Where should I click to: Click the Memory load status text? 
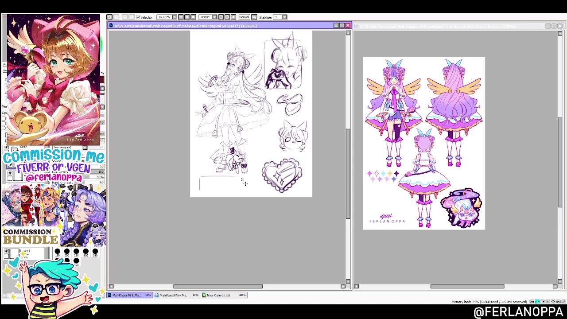pos(489,302)
